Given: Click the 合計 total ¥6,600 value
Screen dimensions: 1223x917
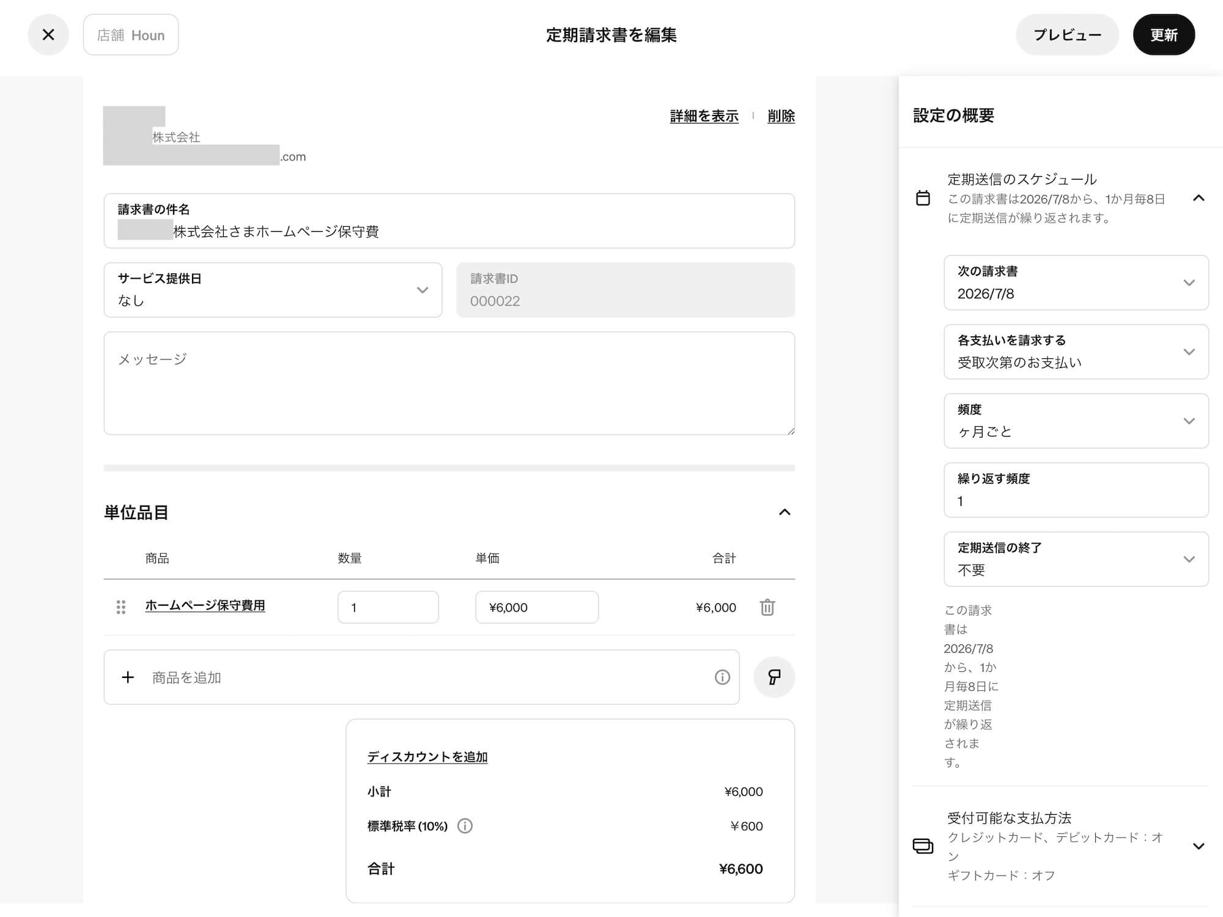Looking at the screenshot, I should [741, 869].
